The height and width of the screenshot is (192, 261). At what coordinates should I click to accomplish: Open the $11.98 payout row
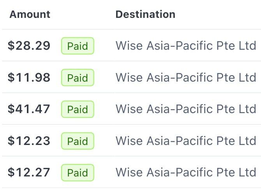(x=29, y=78)
